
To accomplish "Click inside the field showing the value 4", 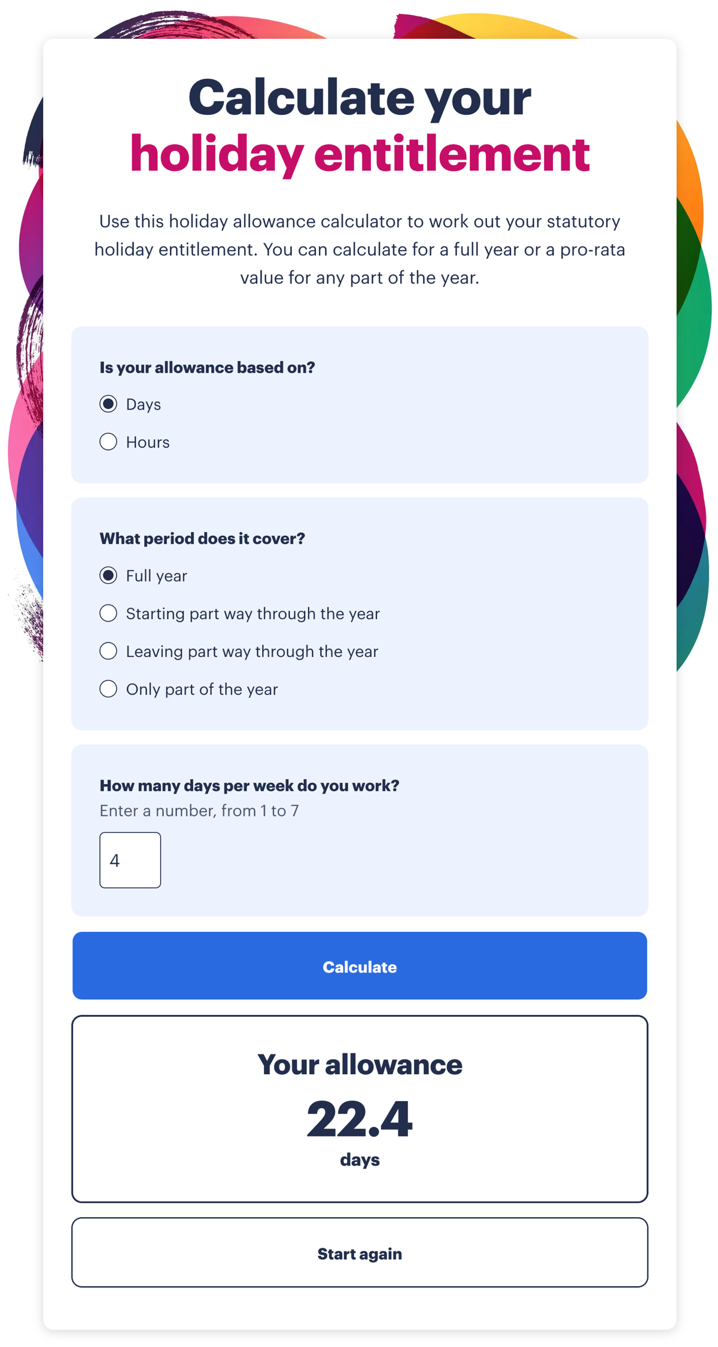I will (x=130, y=860).
